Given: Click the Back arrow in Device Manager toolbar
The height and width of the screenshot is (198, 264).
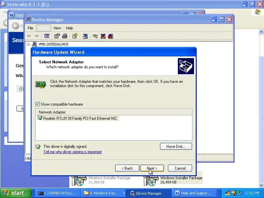Looking at the screenshot, I should pos(29,36).
